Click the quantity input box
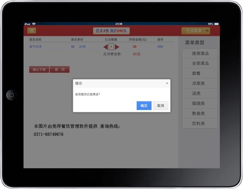This screenshot has height=189, width=243. pyautogui.click(x=111, y=47)
